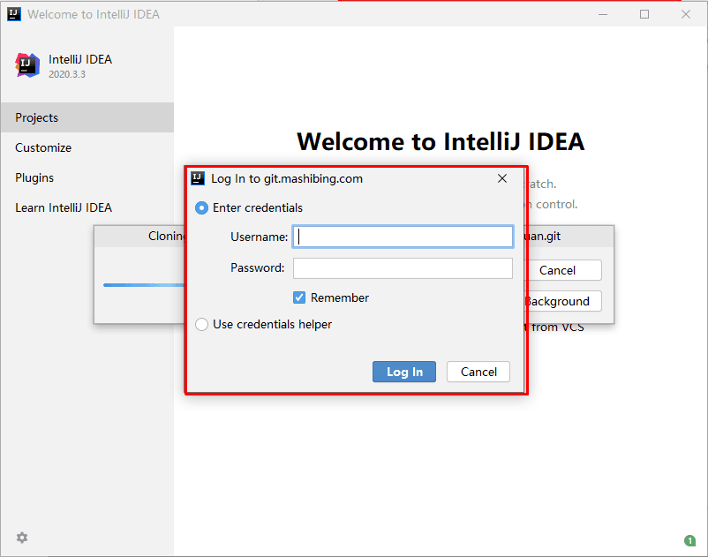Close the Log In to git.mashibing.com dialog
This screenshot has width=708, height=557.
click(502, 178)
